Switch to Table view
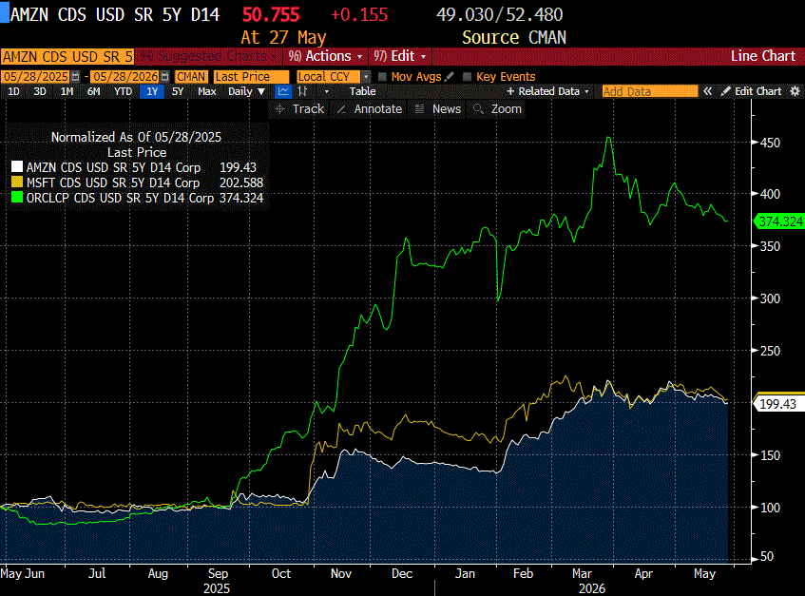Viewport: 805px width, 596px height. coord(362,91)
